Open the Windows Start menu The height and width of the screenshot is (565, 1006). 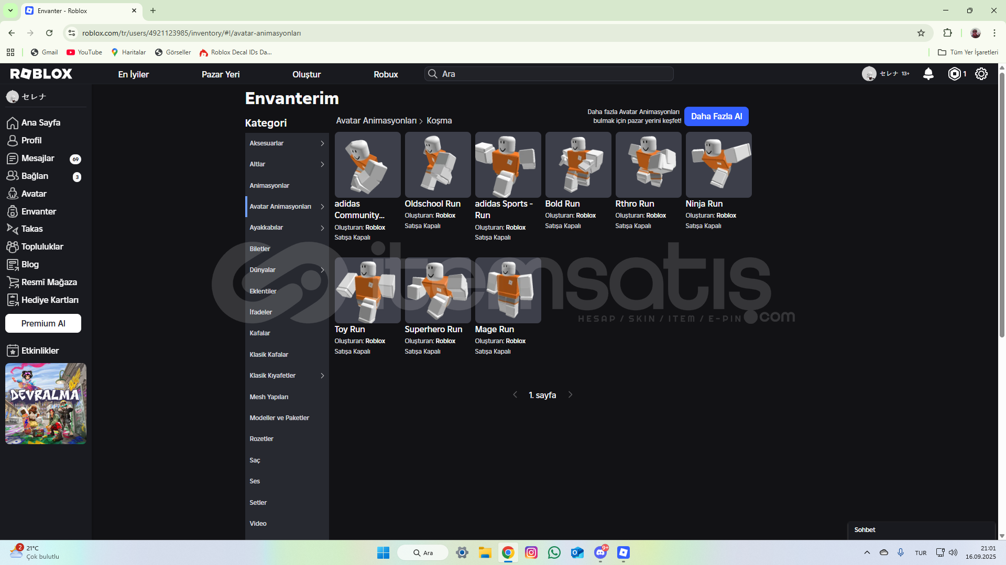pyautogui.click(x=383, y=552)
